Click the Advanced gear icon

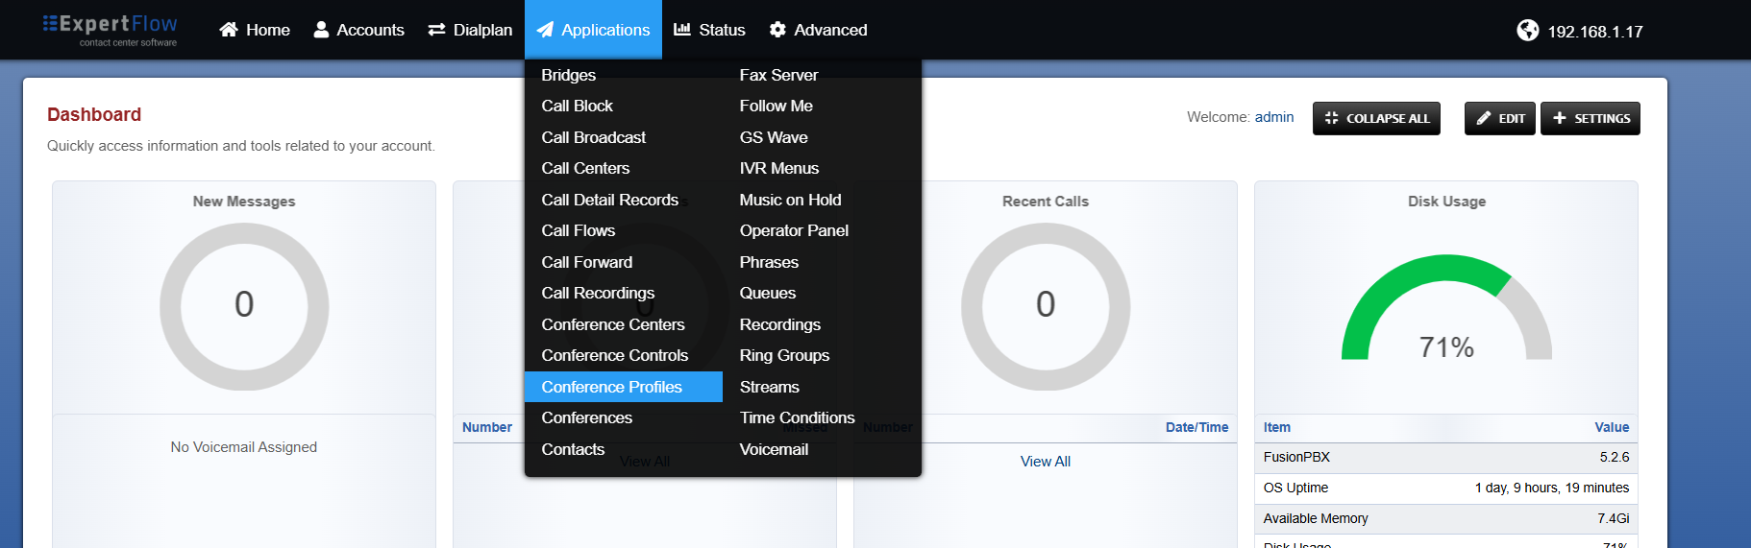777,30
